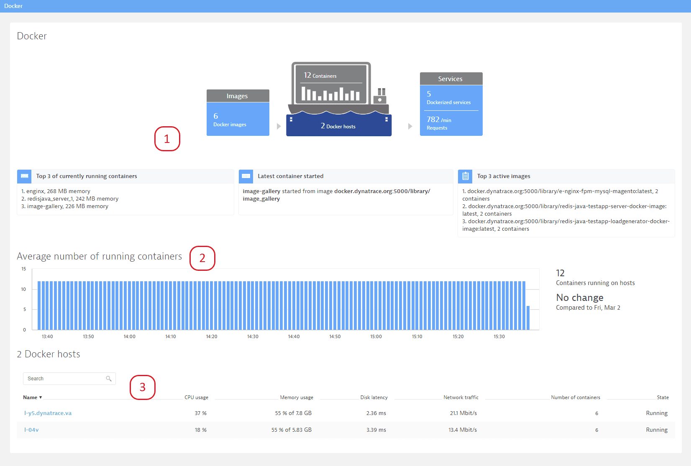691x466 pixels.
Task: Click the arrow between Images and Docker hosts
Action: pos(279,126)
